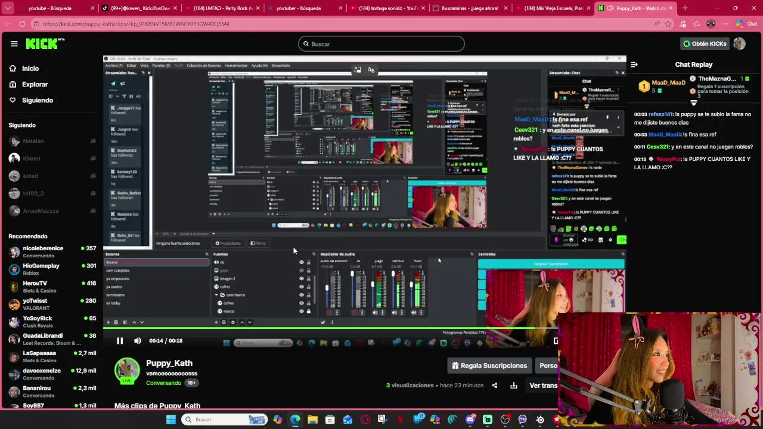
Task: Open Read aloud in address bar
Action: click(x=657, y=24)
